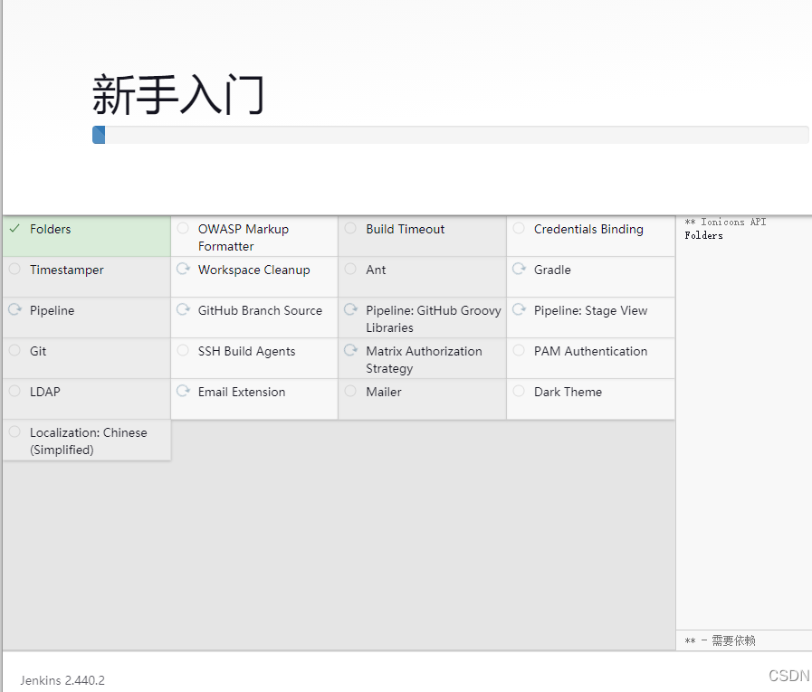Select the PAM Authentication label
This screenshot has height=692, width=812.
click(591, 351)
